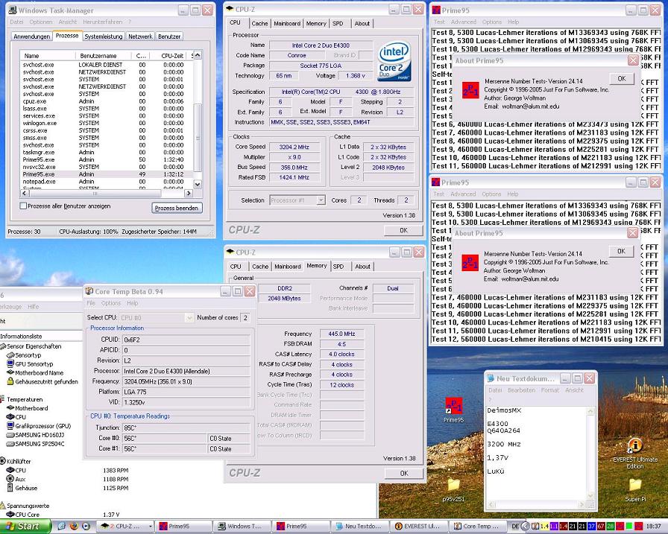
Task: Open SPD tab in lower CPU-Z window
Action: tap(338, 267)
